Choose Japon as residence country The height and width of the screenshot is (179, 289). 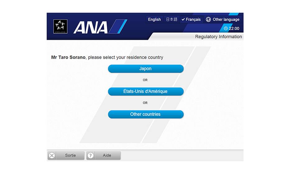tap(145, 69)
